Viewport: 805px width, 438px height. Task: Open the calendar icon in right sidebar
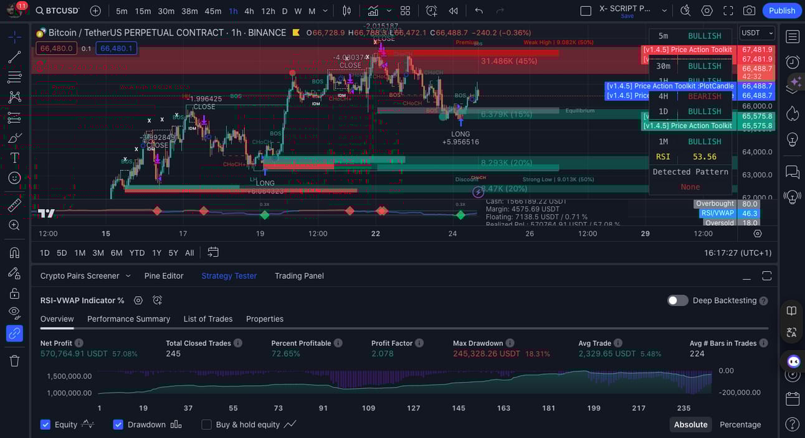click(x=793, y=399)
